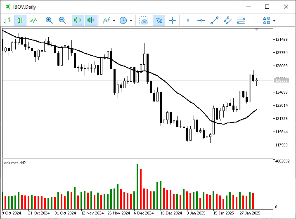This screenshot has height=219, width=296.
Task: Click the 15 Jan 2025 date label
Action: [223, 213]
